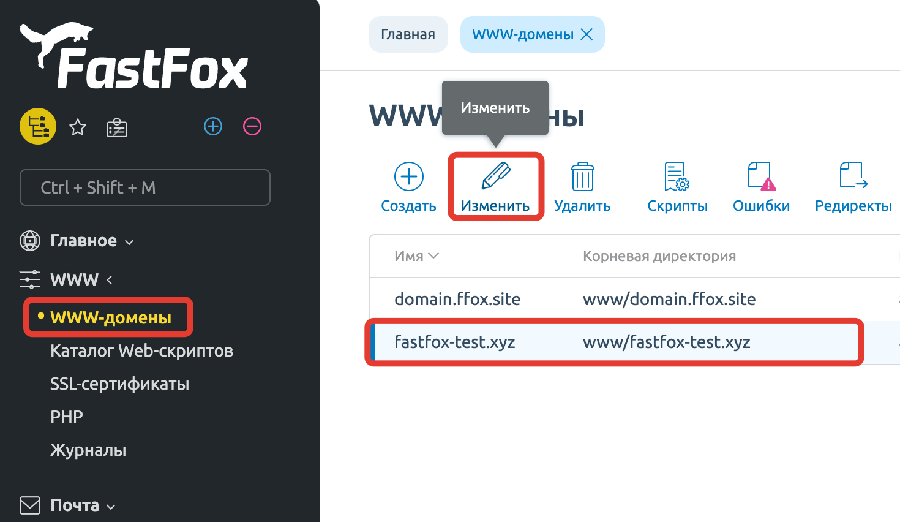The image size is (900, 522).
Task: Expand the Почта menu section
Action: click(83, 505)
